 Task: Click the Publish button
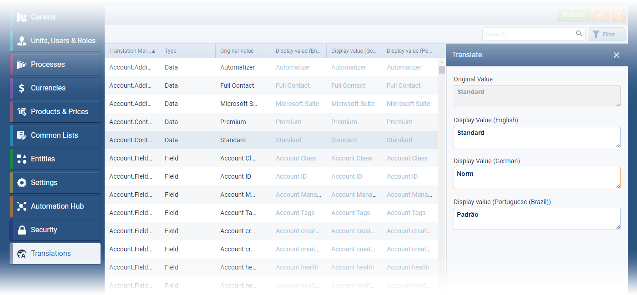574,15
